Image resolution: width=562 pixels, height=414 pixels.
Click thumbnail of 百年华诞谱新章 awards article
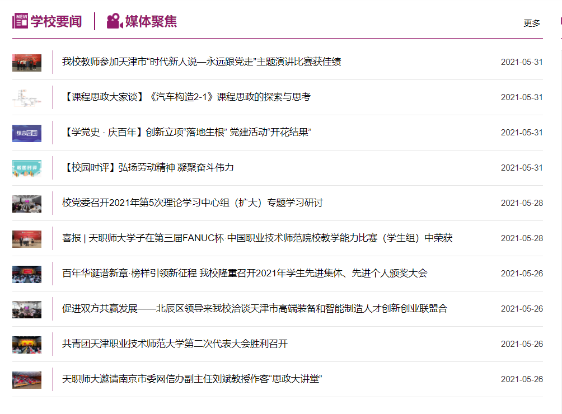click(x=27, y=274)
